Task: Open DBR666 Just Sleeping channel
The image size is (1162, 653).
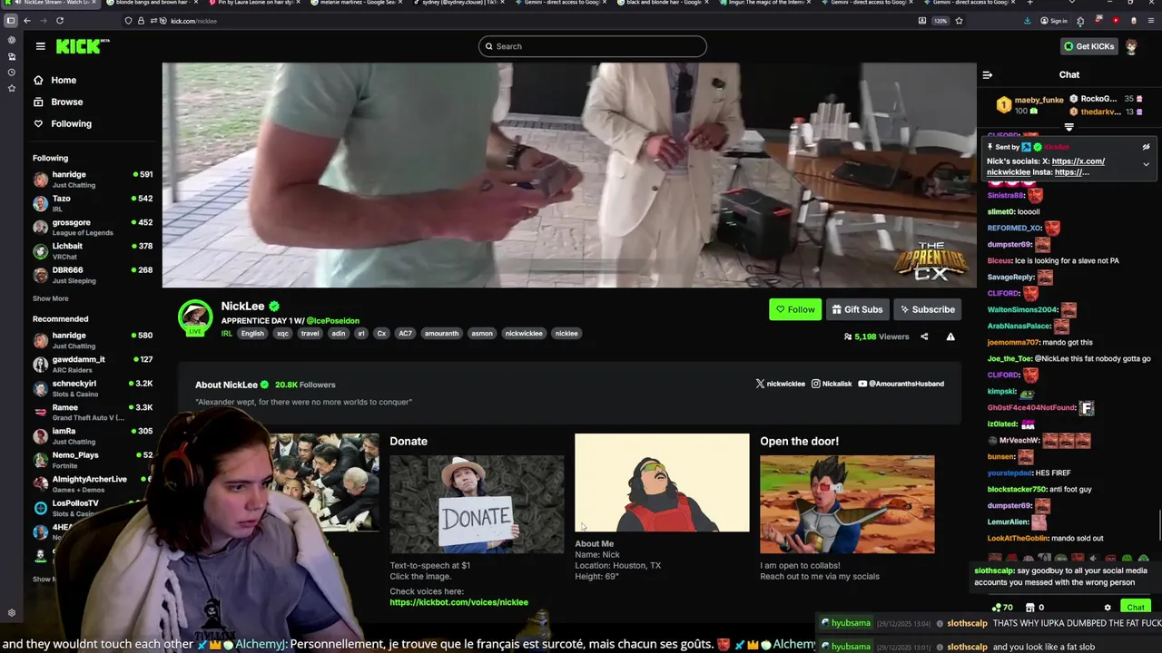Action: pyautogui.click(x=93, y=275)
